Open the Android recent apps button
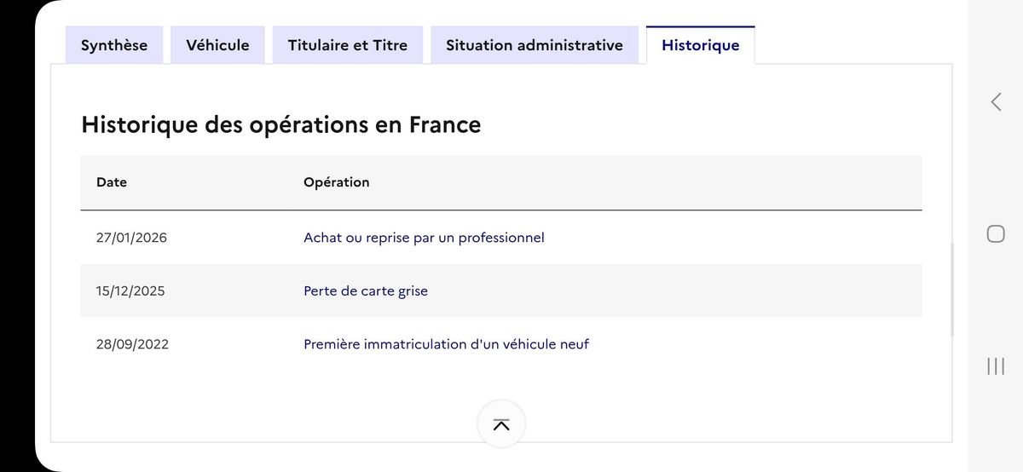Viewport: 1023px width, 472px height. pos(995,366)
